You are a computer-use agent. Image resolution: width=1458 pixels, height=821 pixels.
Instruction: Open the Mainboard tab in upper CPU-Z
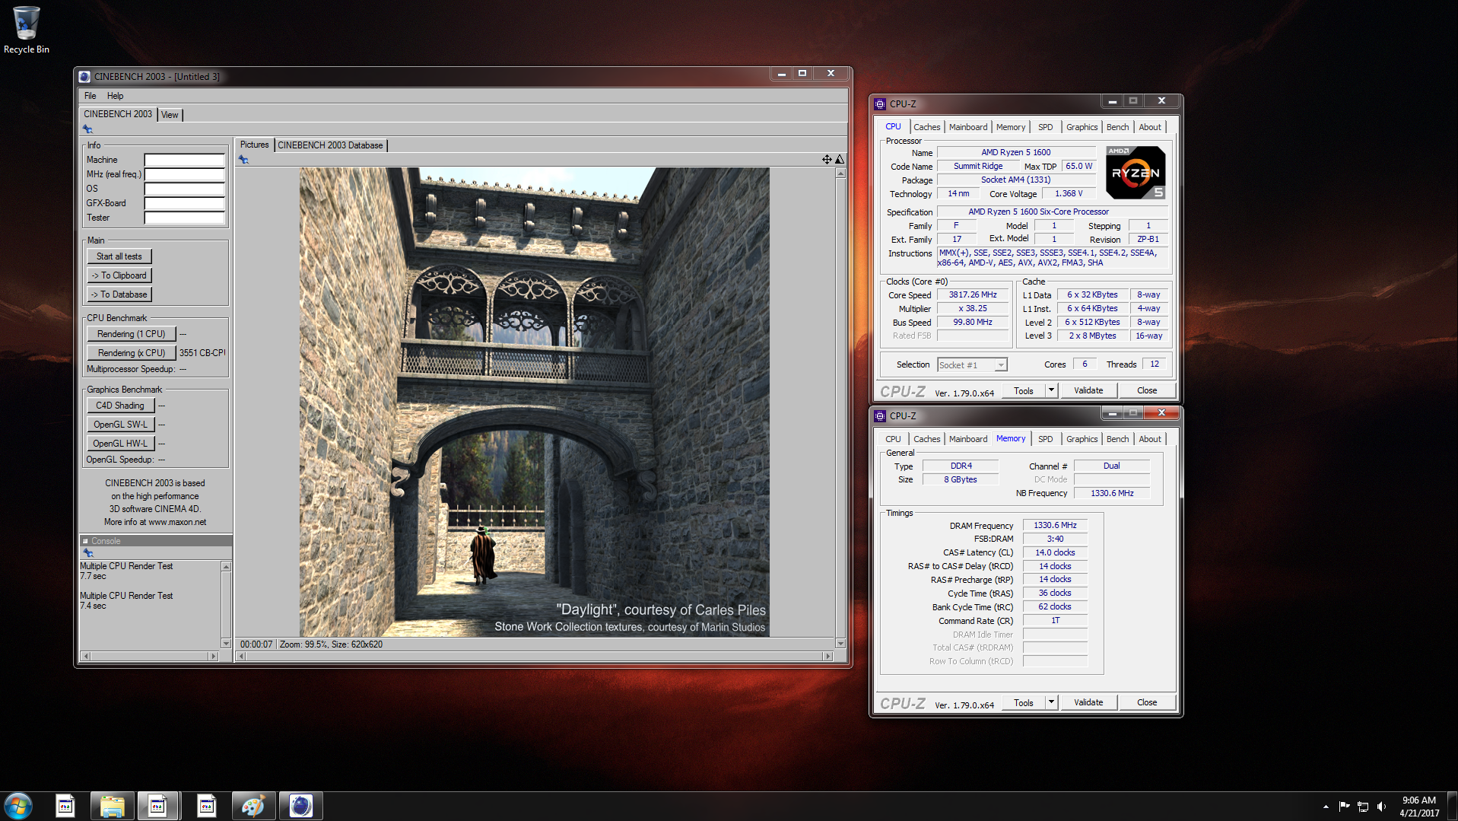pyautogui.click(x=967, y=127)
